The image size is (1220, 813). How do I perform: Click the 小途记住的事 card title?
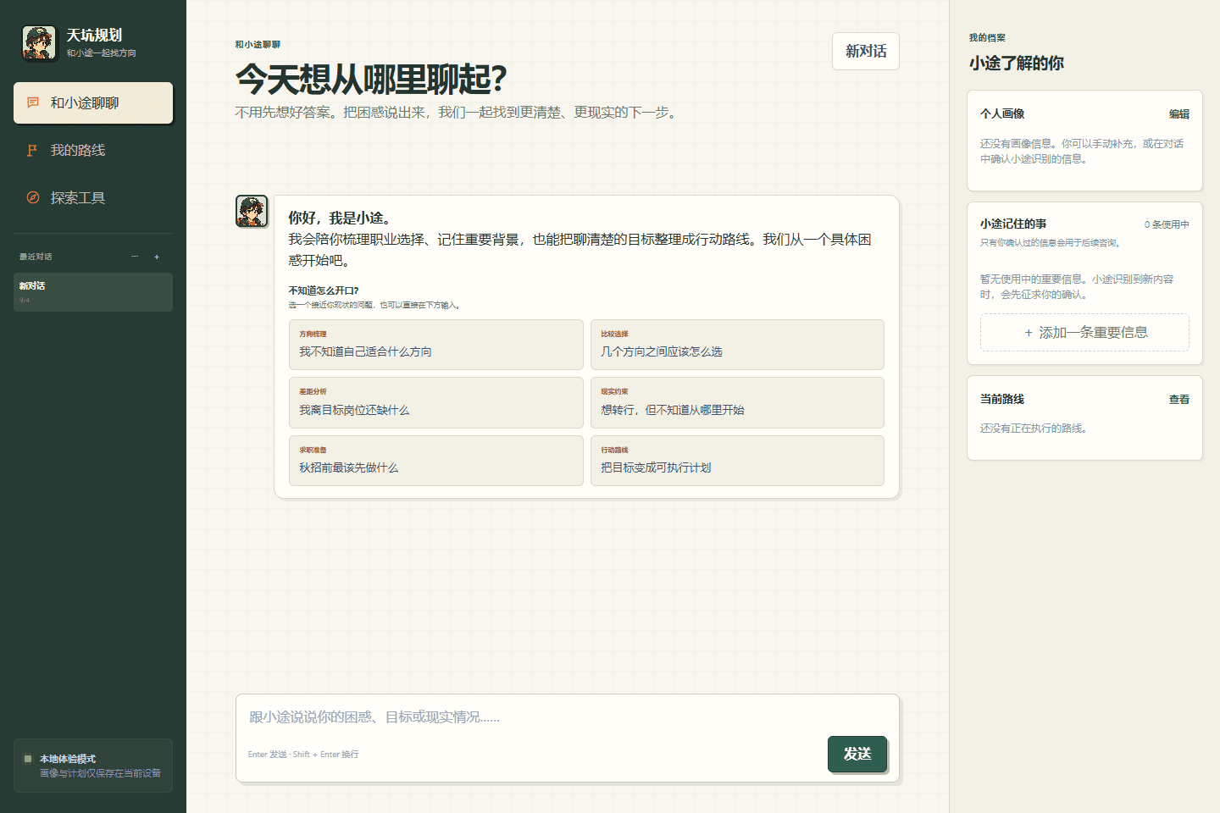1013,224
